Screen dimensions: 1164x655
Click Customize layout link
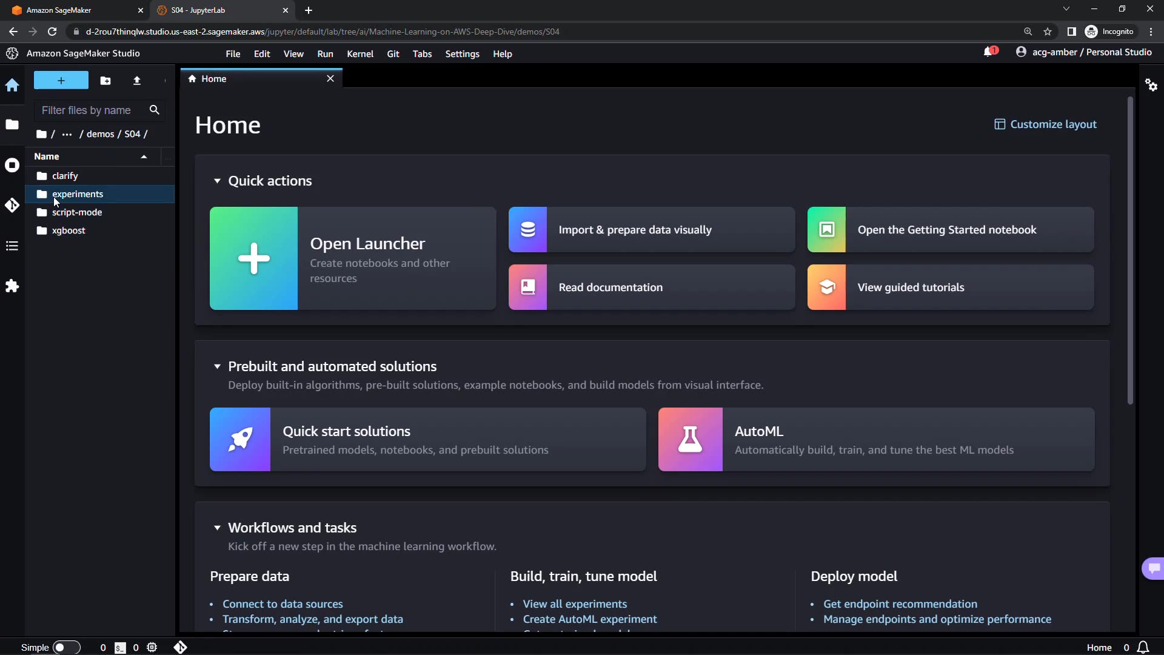coord(1046,124)
